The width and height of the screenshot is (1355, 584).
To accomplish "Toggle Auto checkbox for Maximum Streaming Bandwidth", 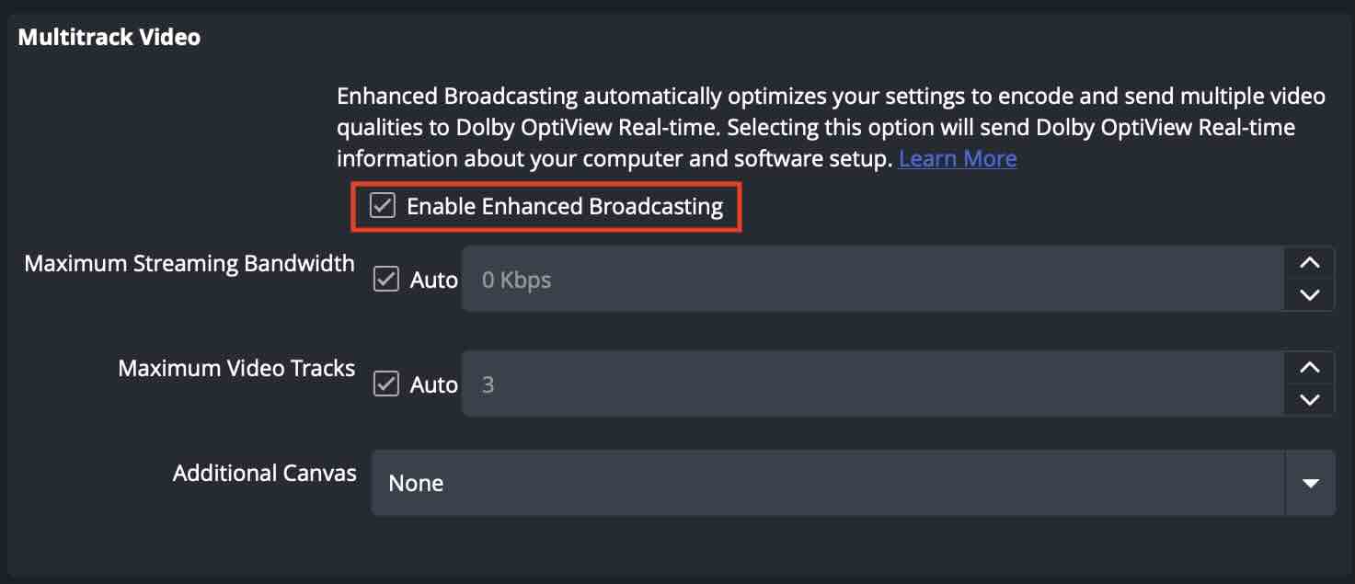I will pos(386,279).
